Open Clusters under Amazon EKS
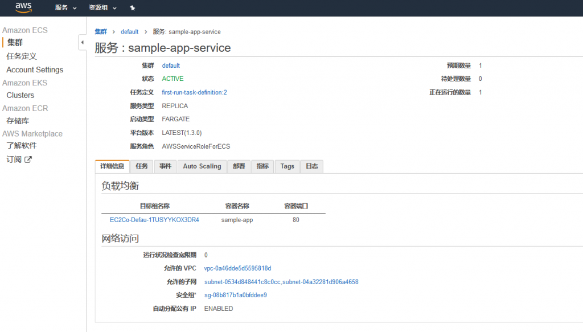The image size is (583, 332). pyautogui.click(x=20, y=95)
